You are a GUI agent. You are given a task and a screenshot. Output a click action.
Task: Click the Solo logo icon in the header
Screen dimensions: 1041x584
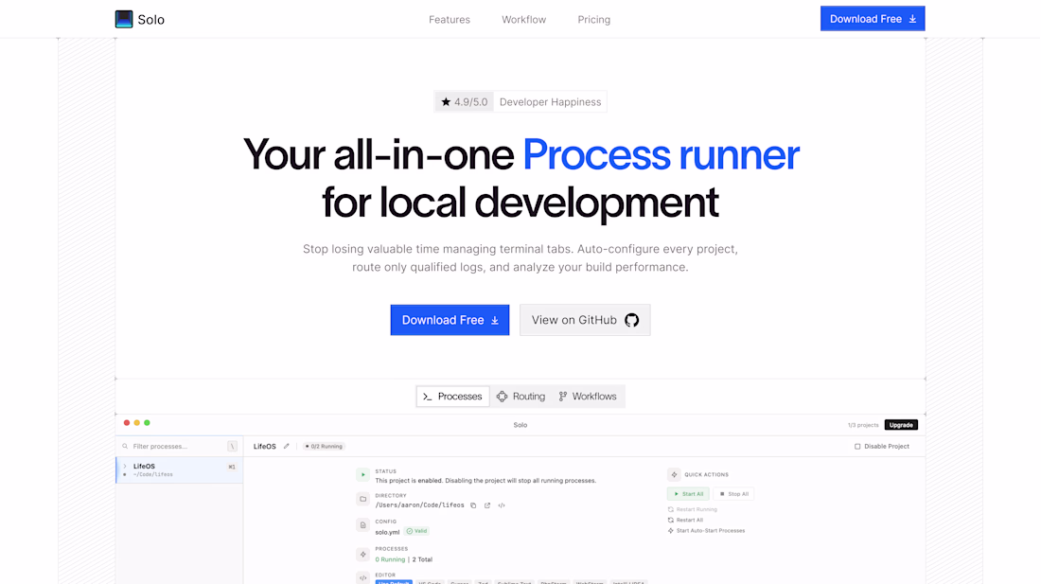pos(123,19)
